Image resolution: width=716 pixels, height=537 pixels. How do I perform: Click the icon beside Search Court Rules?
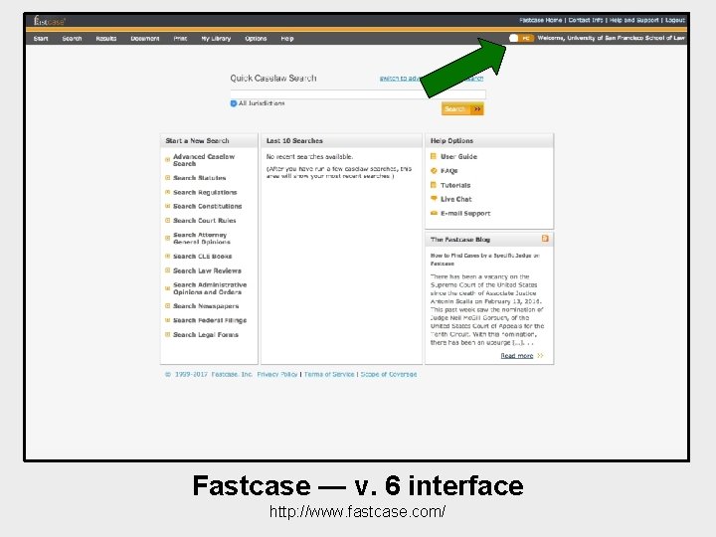[168, 220]
